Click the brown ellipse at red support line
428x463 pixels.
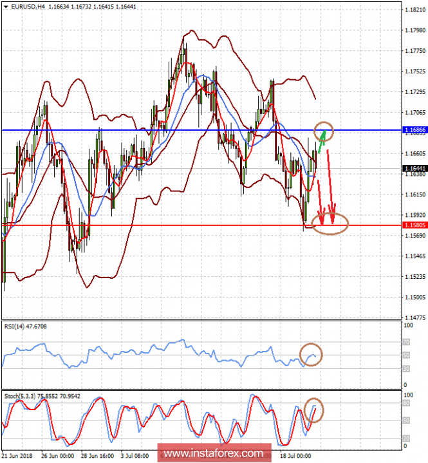point(329,223)
